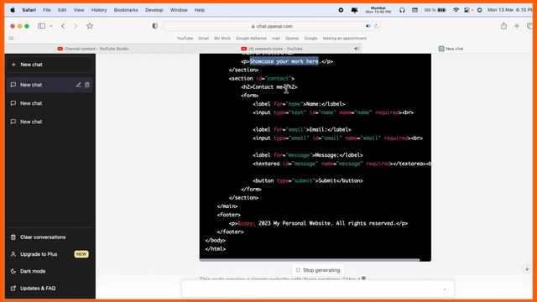Mute audio via address bar speaker icon
The height and width of the screenshot is (302, 537).
[x=368, y=26]
